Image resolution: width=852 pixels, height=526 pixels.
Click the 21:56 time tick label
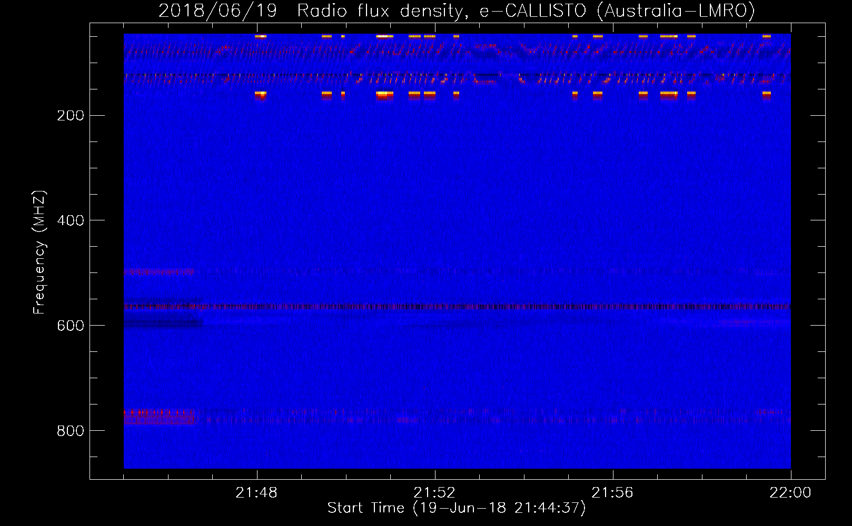click(x=612, y=493)
